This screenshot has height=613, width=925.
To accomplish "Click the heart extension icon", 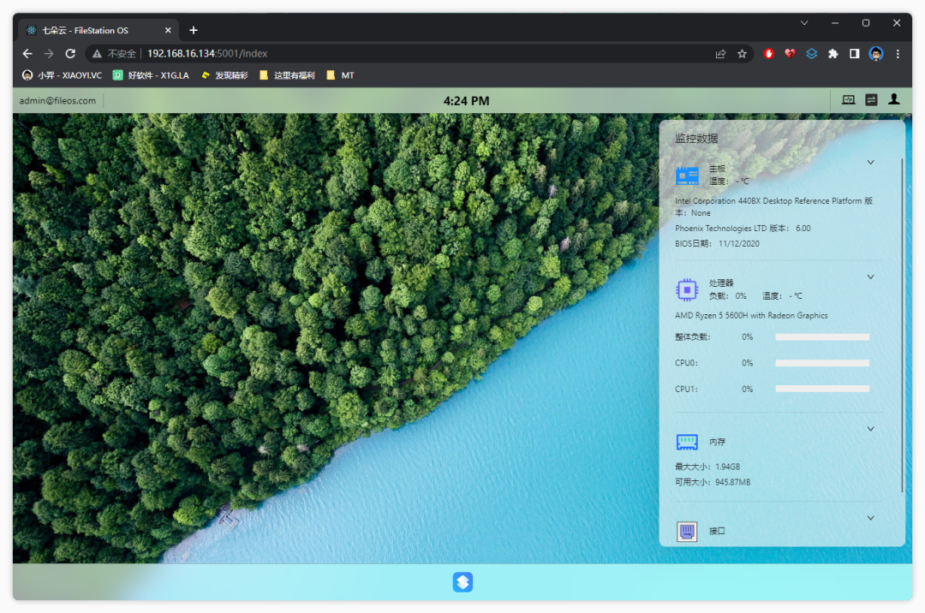I will [x=790, y=54].
